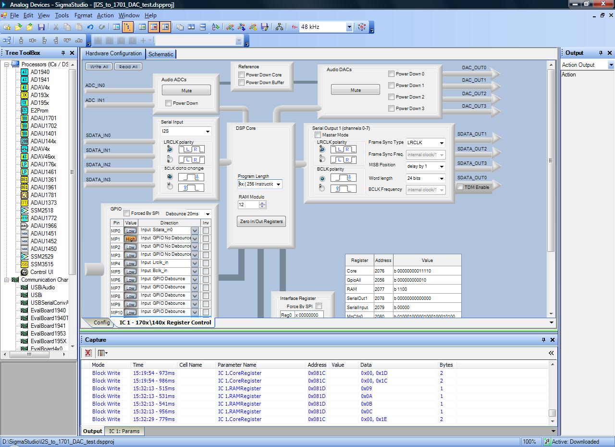
Task: Click the USBi communication channel icon
Action: [25, 295]
